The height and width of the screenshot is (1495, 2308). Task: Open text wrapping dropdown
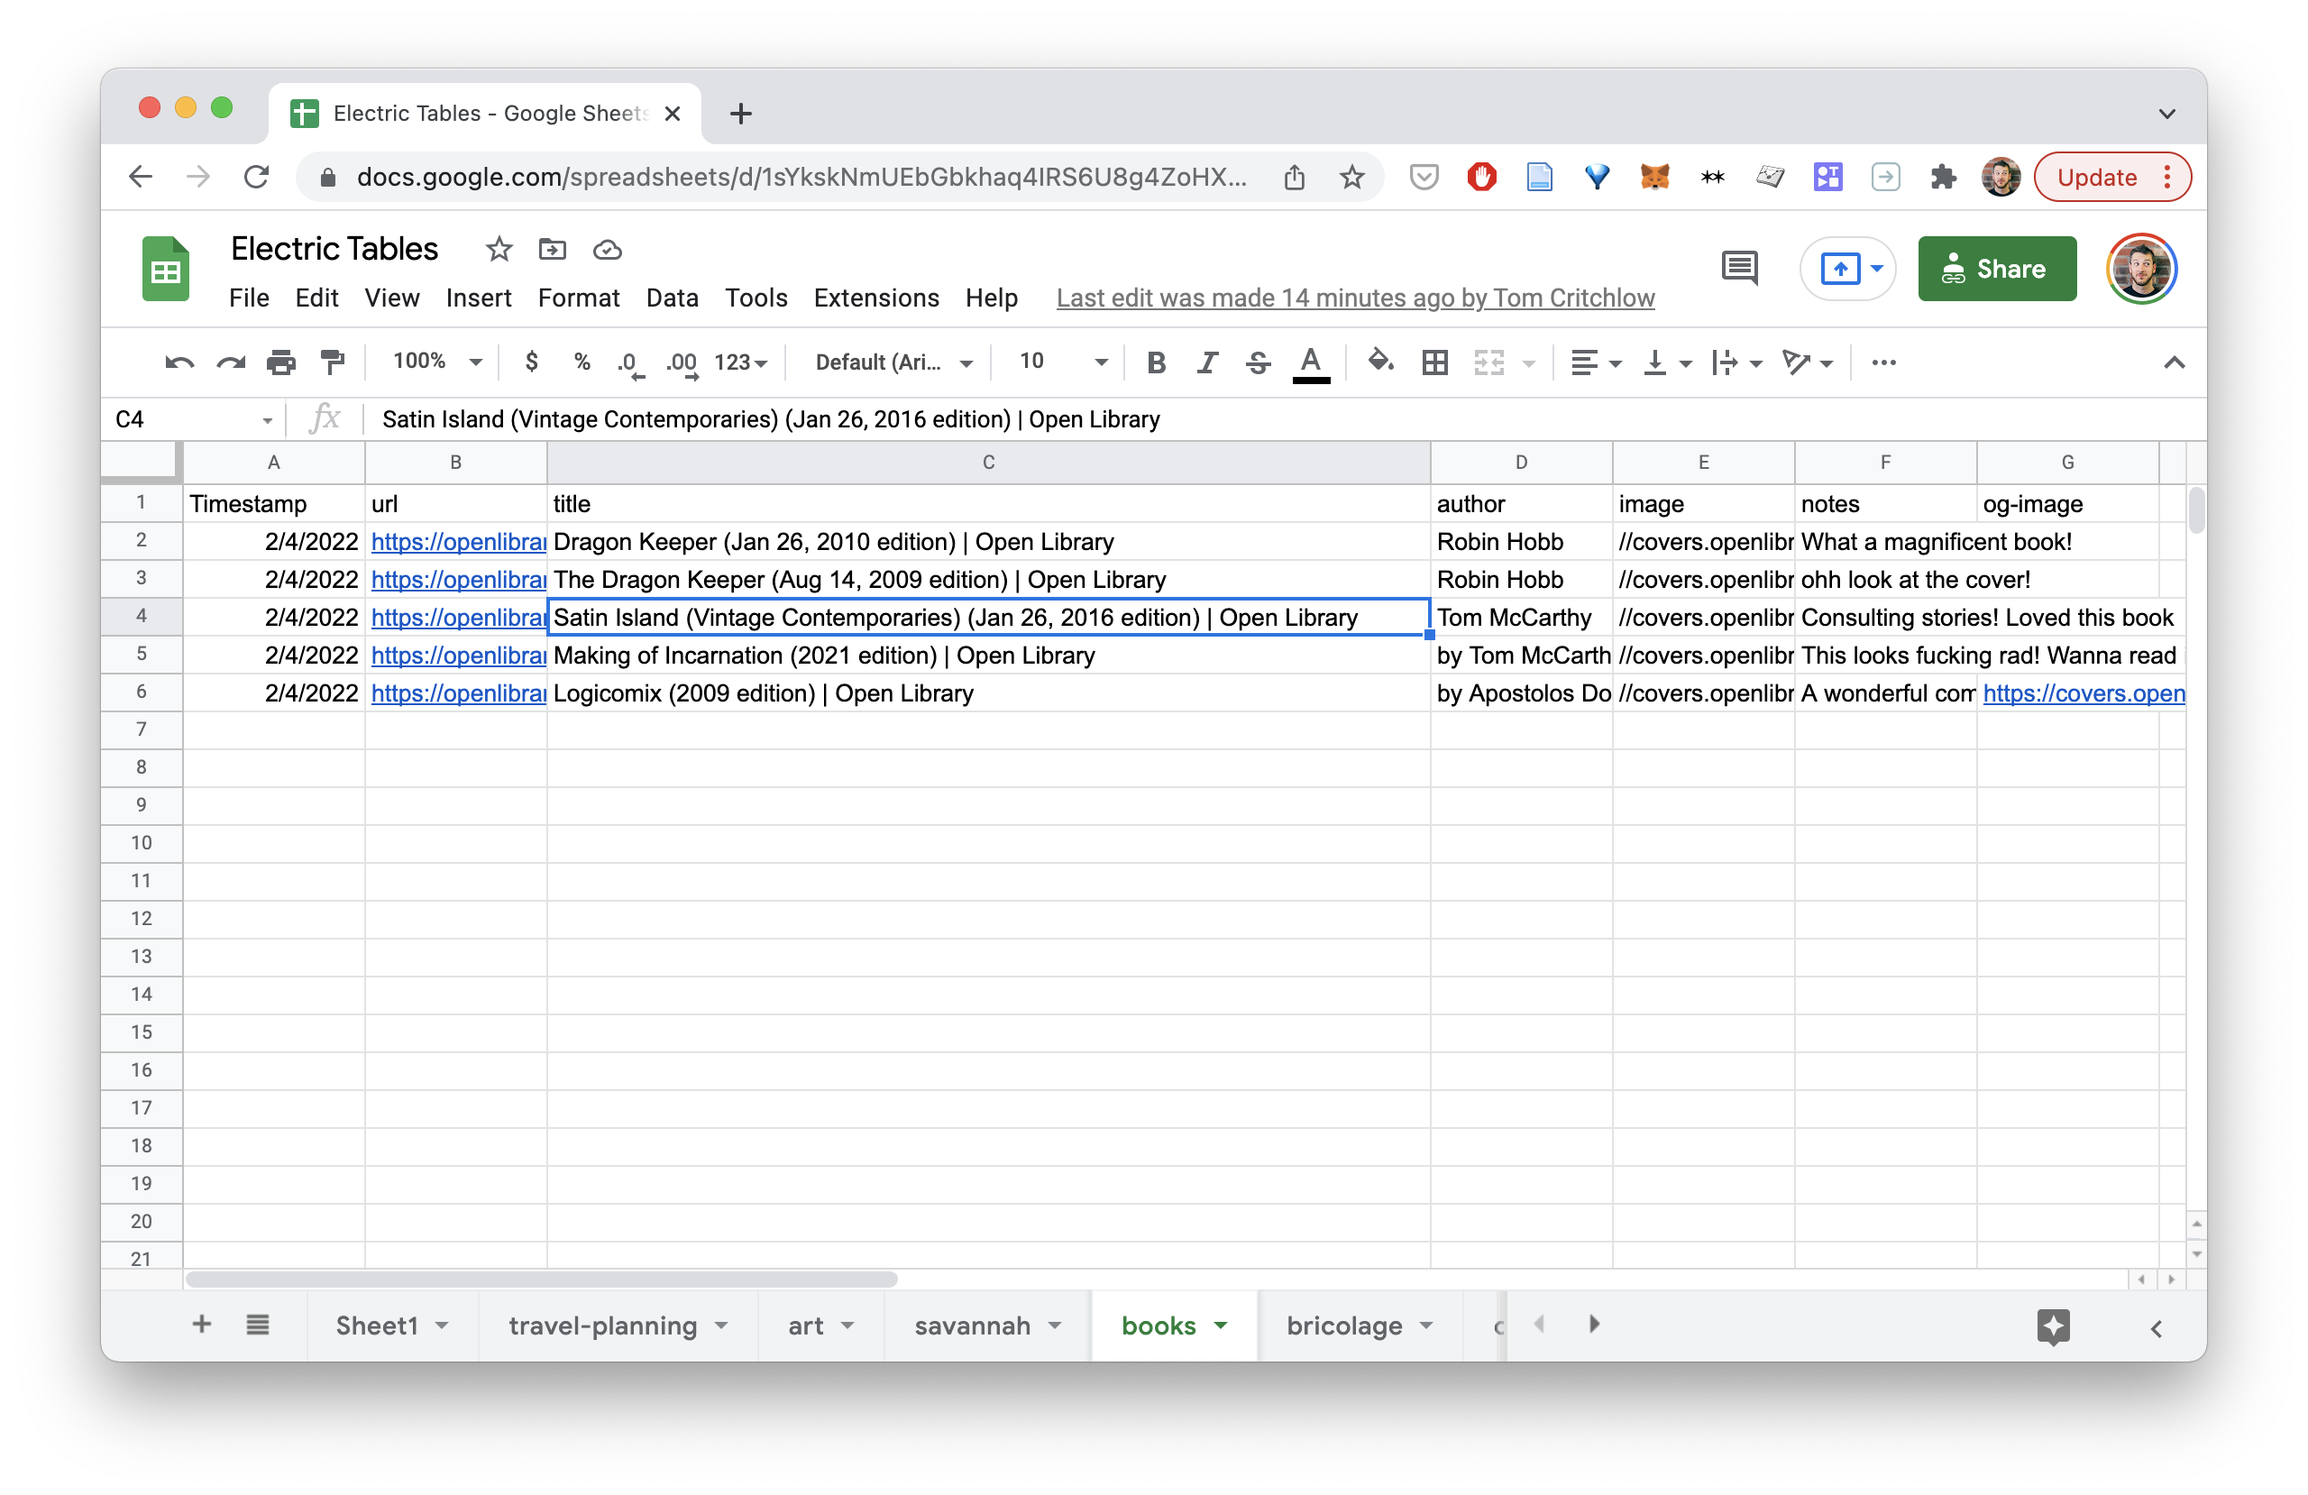pos(1736,362)
